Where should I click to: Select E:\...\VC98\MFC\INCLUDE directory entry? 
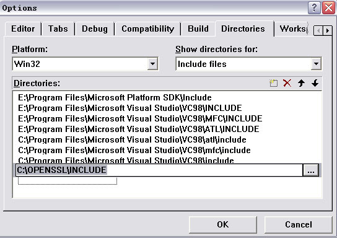140,118
